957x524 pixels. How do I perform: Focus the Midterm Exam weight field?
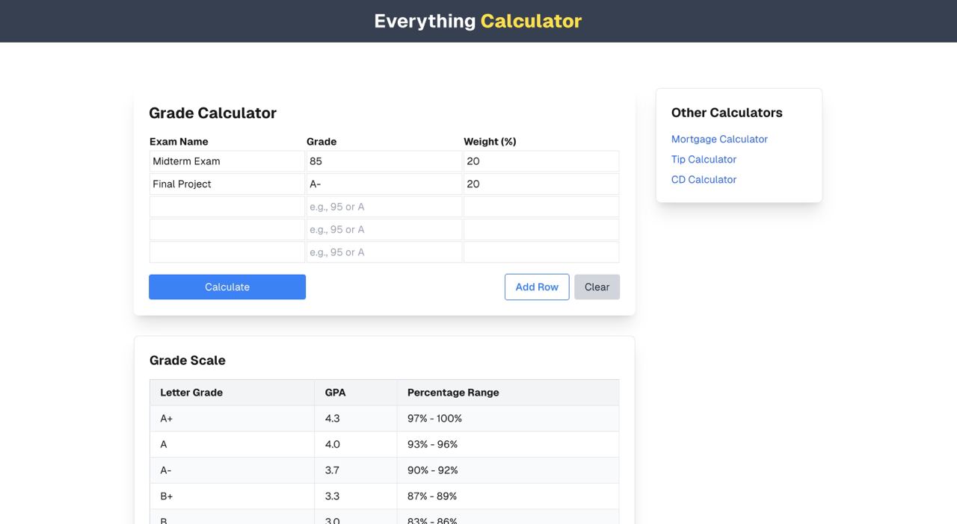pos(541,162)
